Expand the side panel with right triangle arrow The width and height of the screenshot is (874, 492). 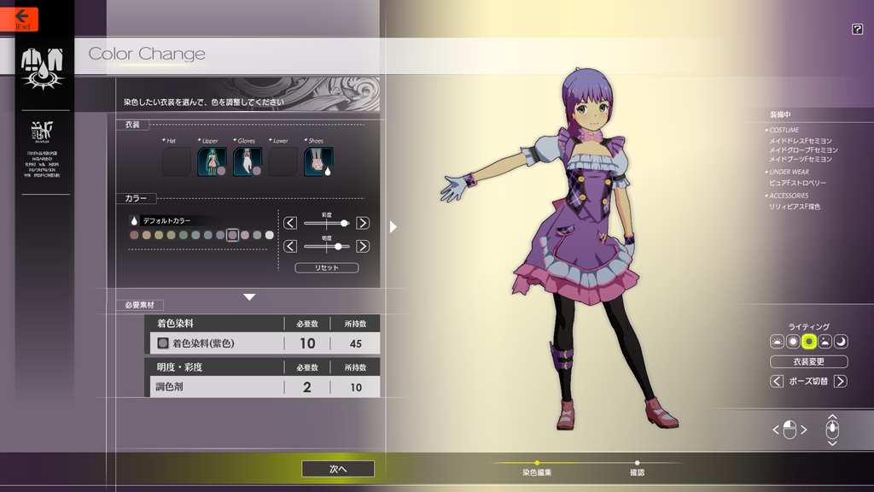pyautogui.click(x=393, y=226)
